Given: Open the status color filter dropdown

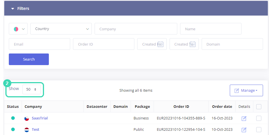Looking at the screenshot, I should tap(18, 29).
